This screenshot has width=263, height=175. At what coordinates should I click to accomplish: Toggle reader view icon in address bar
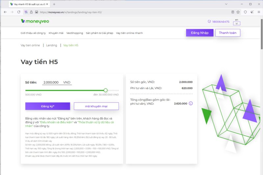pyautogui.click(x=233, y=12)
